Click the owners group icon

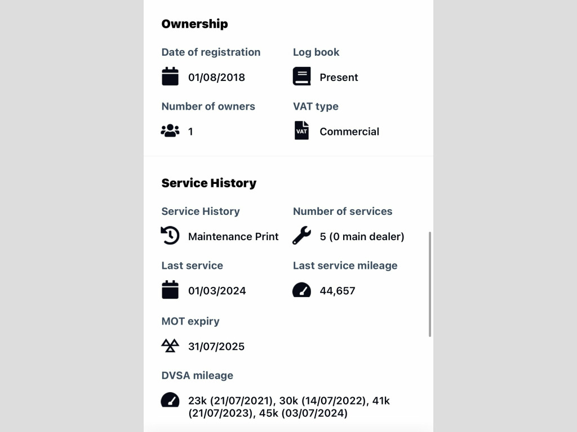[170, 130]
